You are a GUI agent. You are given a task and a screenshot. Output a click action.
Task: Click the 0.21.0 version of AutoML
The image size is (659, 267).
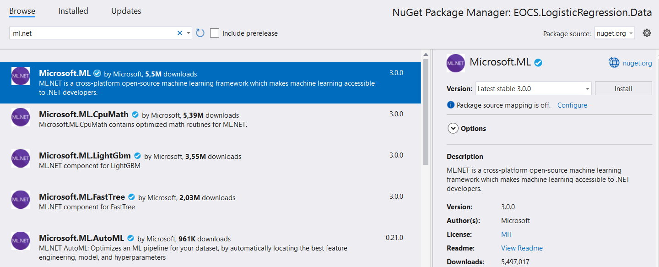click(x=394, y=238)
